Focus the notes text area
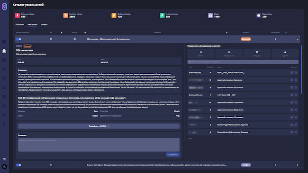The height and width of the screenshot is (173, 308). [x=99, y=145]
